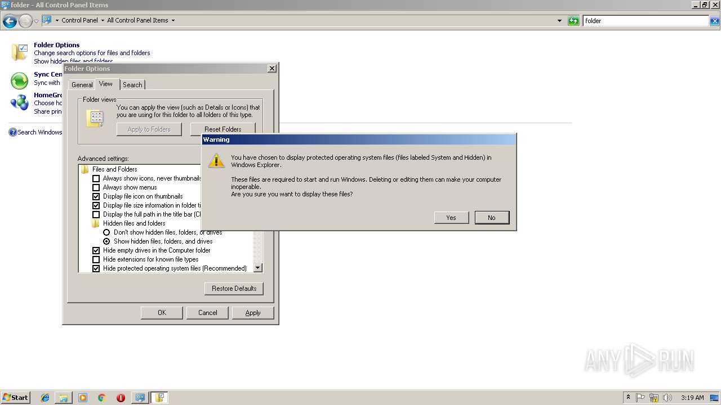Click into the search field containing folder
This screenshot has height=405, width=721.
coord(646,21)
